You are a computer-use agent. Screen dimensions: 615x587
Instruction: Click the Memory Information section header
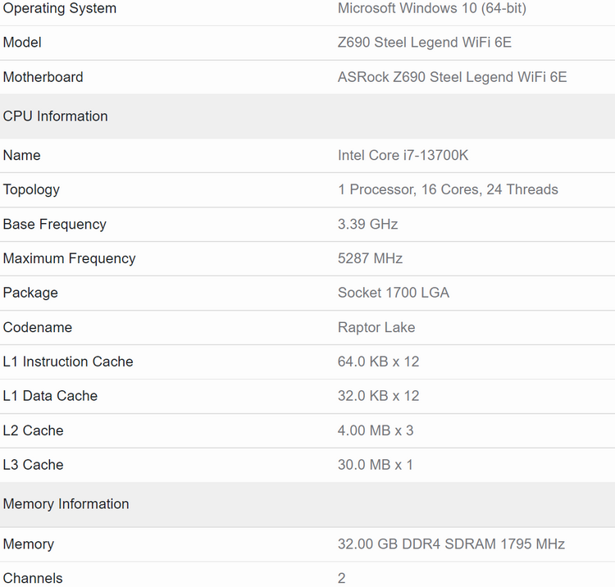66,504
